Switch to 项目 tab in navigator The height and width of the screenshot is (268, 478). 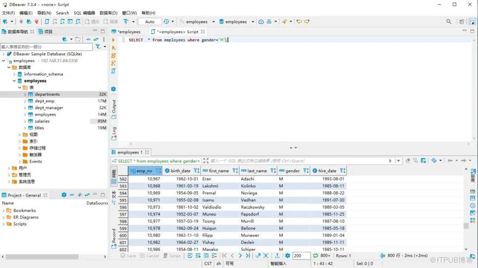coord(46,32)
